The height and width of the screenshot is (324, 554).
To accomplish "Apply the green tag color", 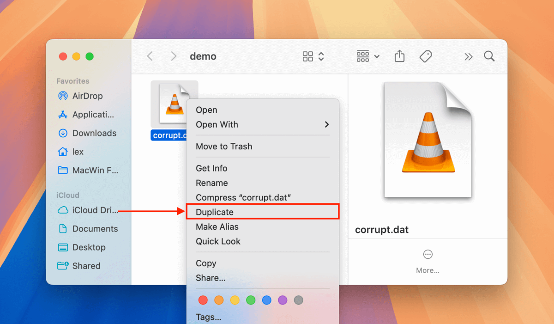I will click(251, 300).
